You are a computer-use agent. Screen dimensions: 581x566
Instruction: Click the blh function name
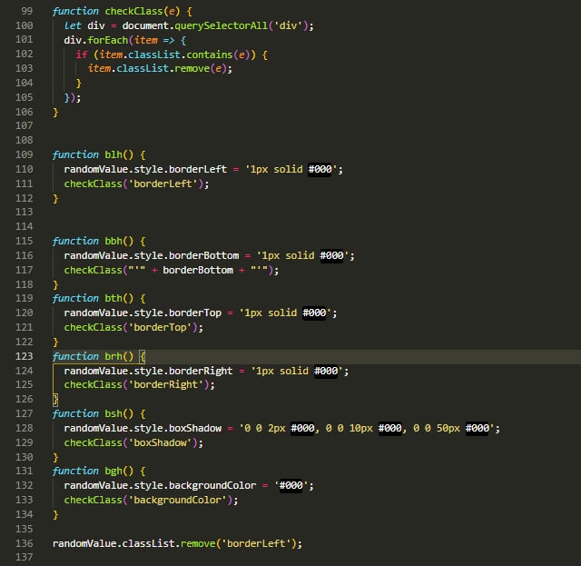pyautogui.click(x=113, y=154)
